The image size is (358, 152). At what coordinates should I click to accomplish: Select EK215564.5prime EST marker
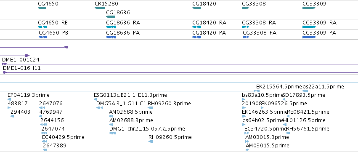coord(257,91)
